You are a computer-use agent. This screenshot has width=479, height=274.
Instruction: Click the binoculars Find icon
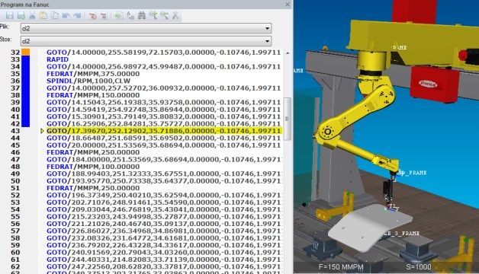pos(142,15)
